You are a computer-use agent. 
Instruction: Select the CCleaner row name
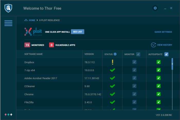coord(30,86)
